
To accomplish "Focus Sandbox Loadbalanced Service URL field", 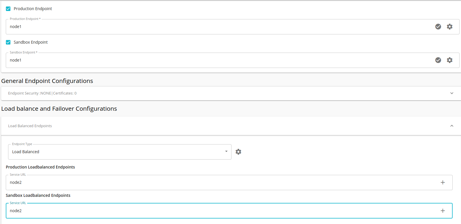I will [x=202, y=211].
